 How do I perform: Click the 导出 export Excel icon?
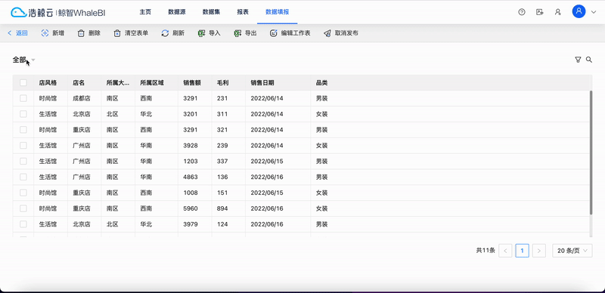pos(237,33)
